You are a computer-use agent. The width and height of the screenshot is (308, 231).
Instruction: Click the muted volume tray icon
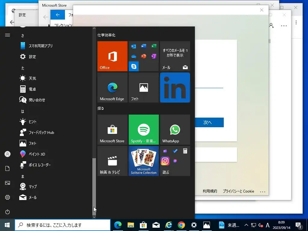(260, 225)
